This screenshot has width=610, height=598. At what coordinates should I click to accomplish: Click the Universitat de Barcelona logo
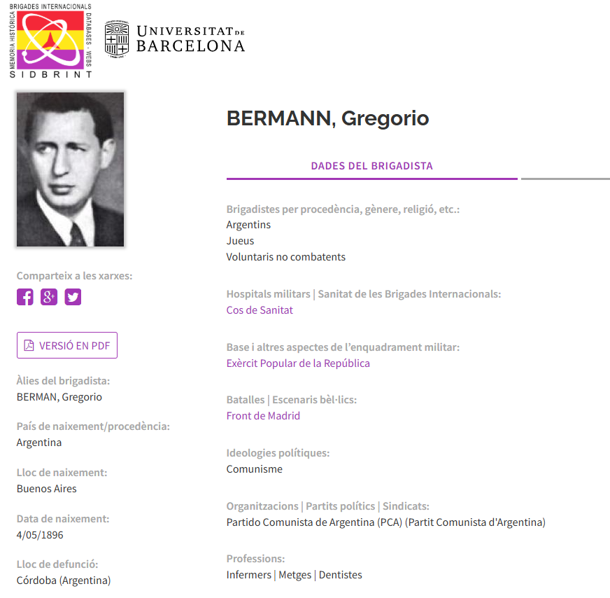(175, 39)
